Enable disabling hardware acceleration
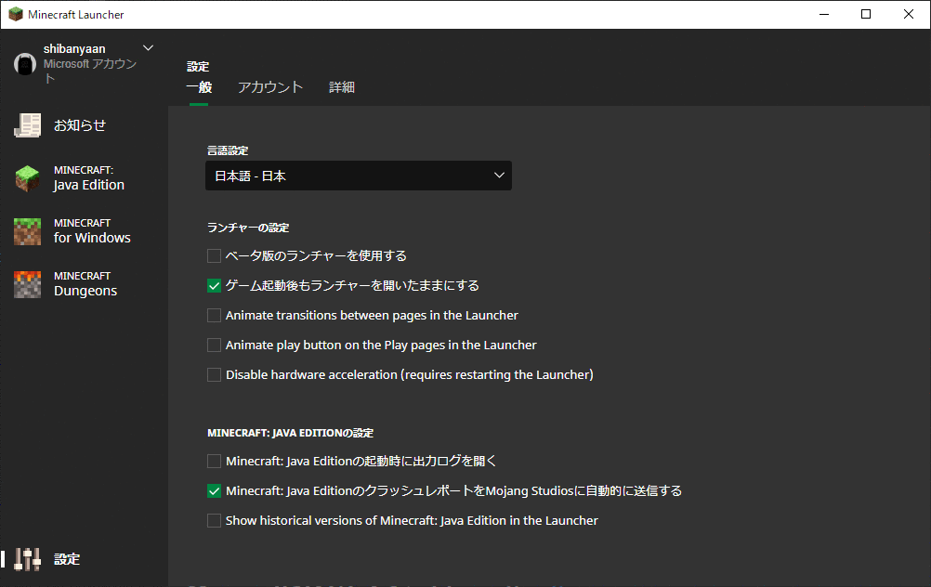Screen dimensions: 931x587 [214, 374]
